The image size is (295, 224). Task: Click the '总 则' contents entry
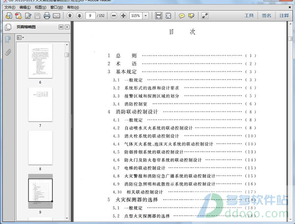tap(126, 56)
